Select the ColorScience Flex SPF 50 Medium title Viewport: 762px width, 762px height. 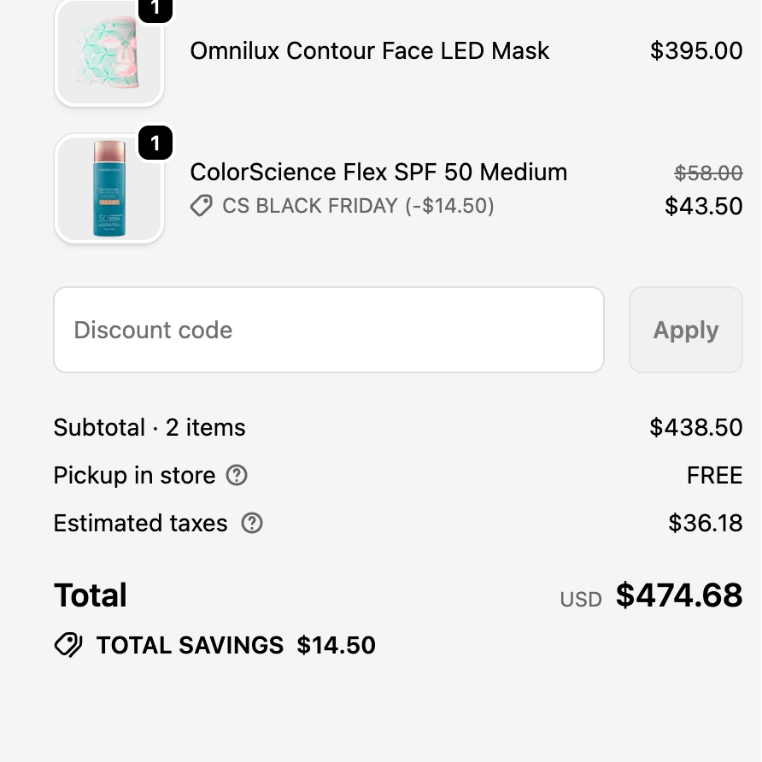378,172
